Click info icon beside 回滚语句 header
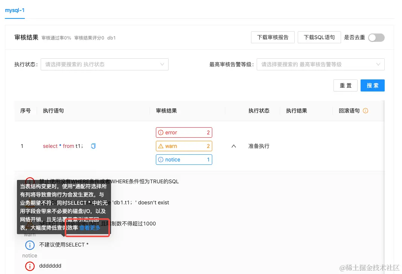This screenshot has width=402, height=274. coord(365,111)
